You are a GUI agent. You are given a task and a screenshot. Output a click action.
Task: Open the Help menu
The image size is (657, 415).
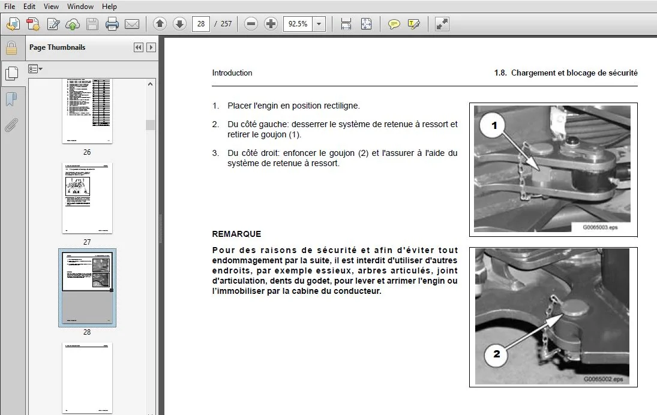click(109, 6)
